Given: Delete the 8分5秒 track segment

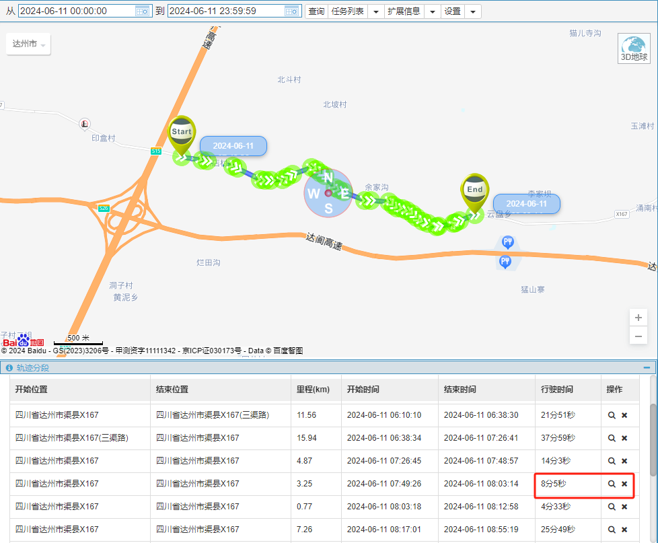Looking at the screenshot, I should pos(624,484).
